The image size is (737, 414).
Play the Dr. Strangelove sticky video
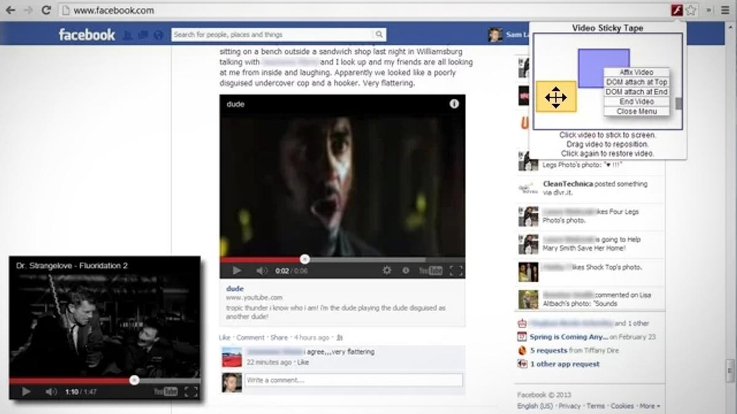click(x=26, y=391)
